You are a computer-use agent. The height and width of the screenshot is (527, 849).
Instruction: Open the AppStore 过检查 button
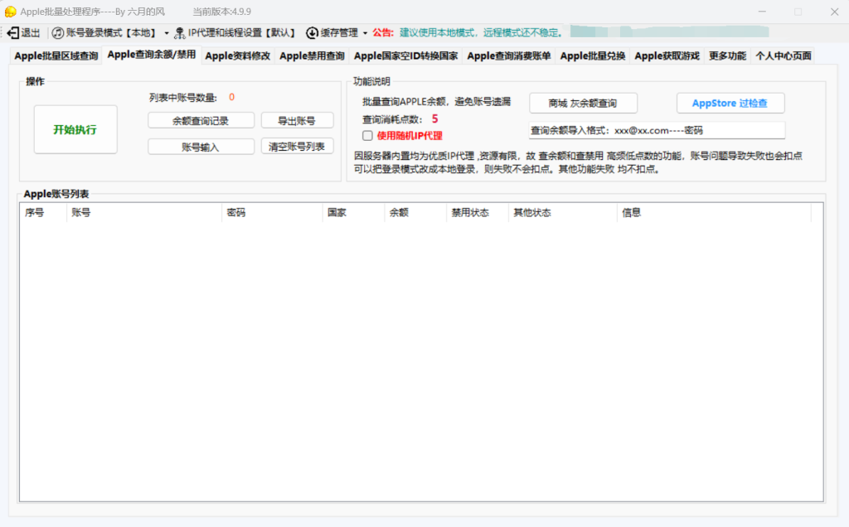click(730, 104)
